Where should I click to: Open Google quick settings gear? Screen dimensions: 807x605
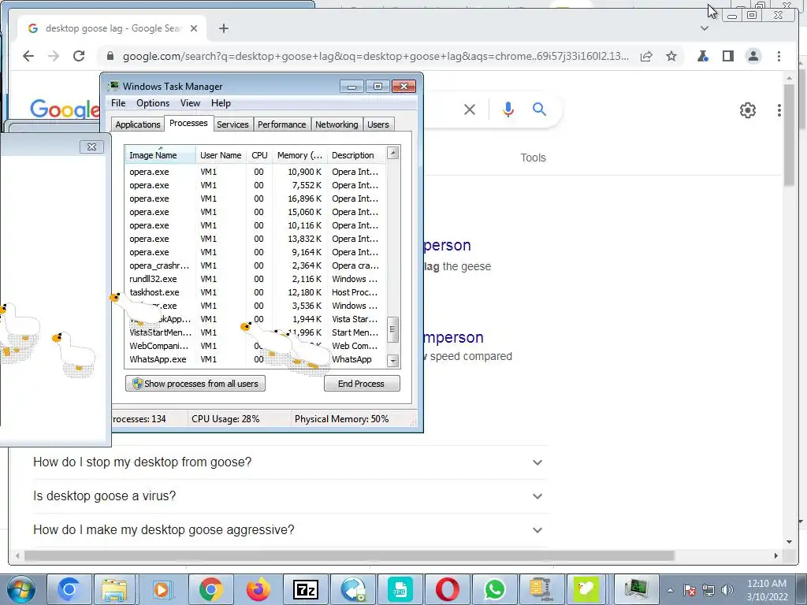(748, 110)
